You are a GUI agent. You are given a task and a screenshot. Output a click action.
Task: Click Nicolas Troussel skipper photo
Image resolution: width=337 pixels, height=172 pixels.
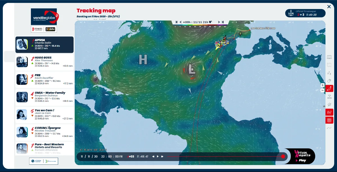coord(22,132)
